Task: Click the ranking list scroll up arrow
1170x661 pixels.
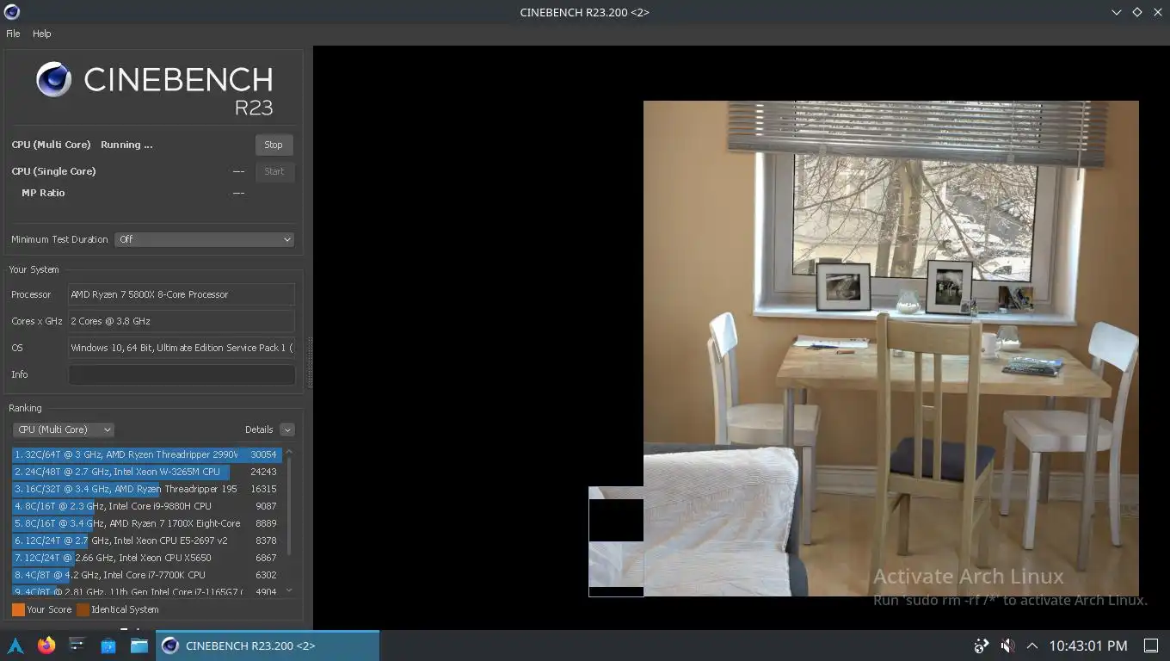Action: pos(289,452)
